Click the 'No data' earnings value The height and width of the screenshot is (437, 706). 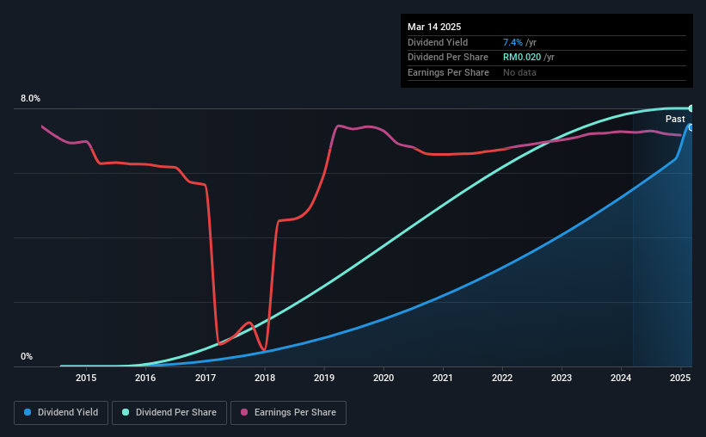[x=519, y=72]
